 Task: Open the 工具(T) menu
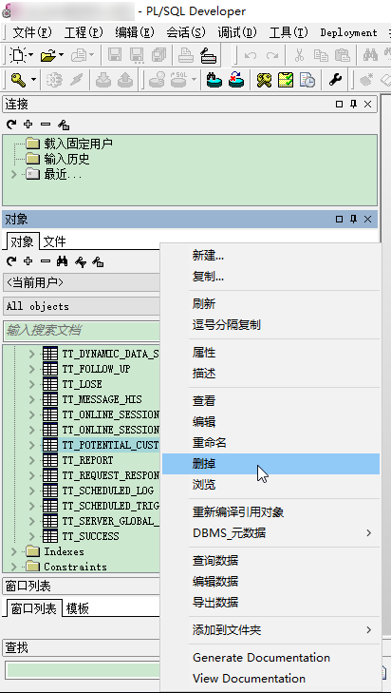[289, 32]
